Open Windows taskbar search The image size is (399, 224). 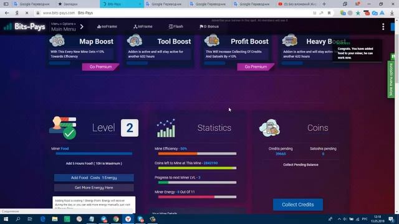[18, 219]
